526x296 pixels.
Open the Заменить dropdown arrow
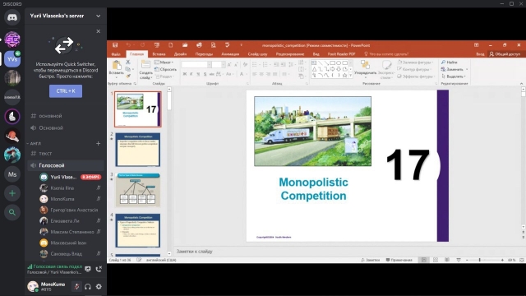[467, 69]
